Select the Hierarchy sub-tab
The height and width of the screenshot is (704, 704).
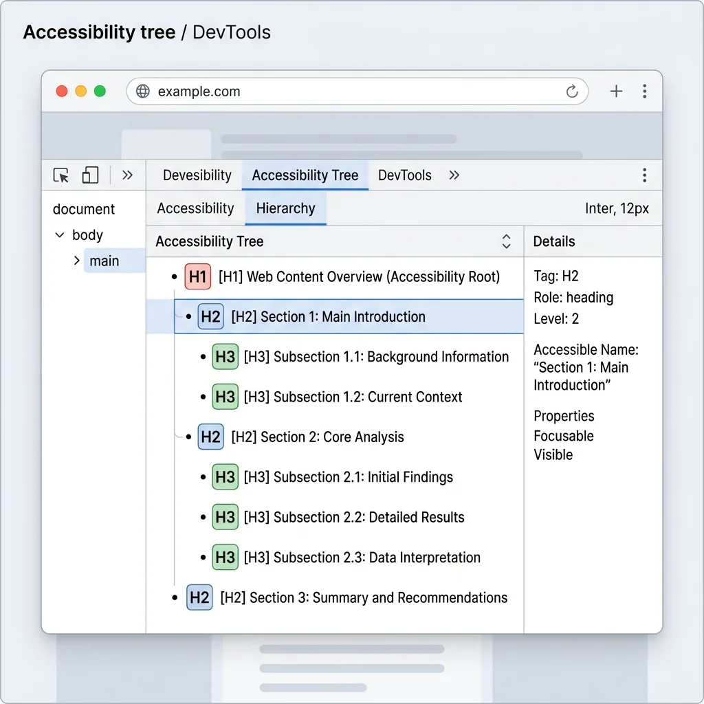point(285,208)
